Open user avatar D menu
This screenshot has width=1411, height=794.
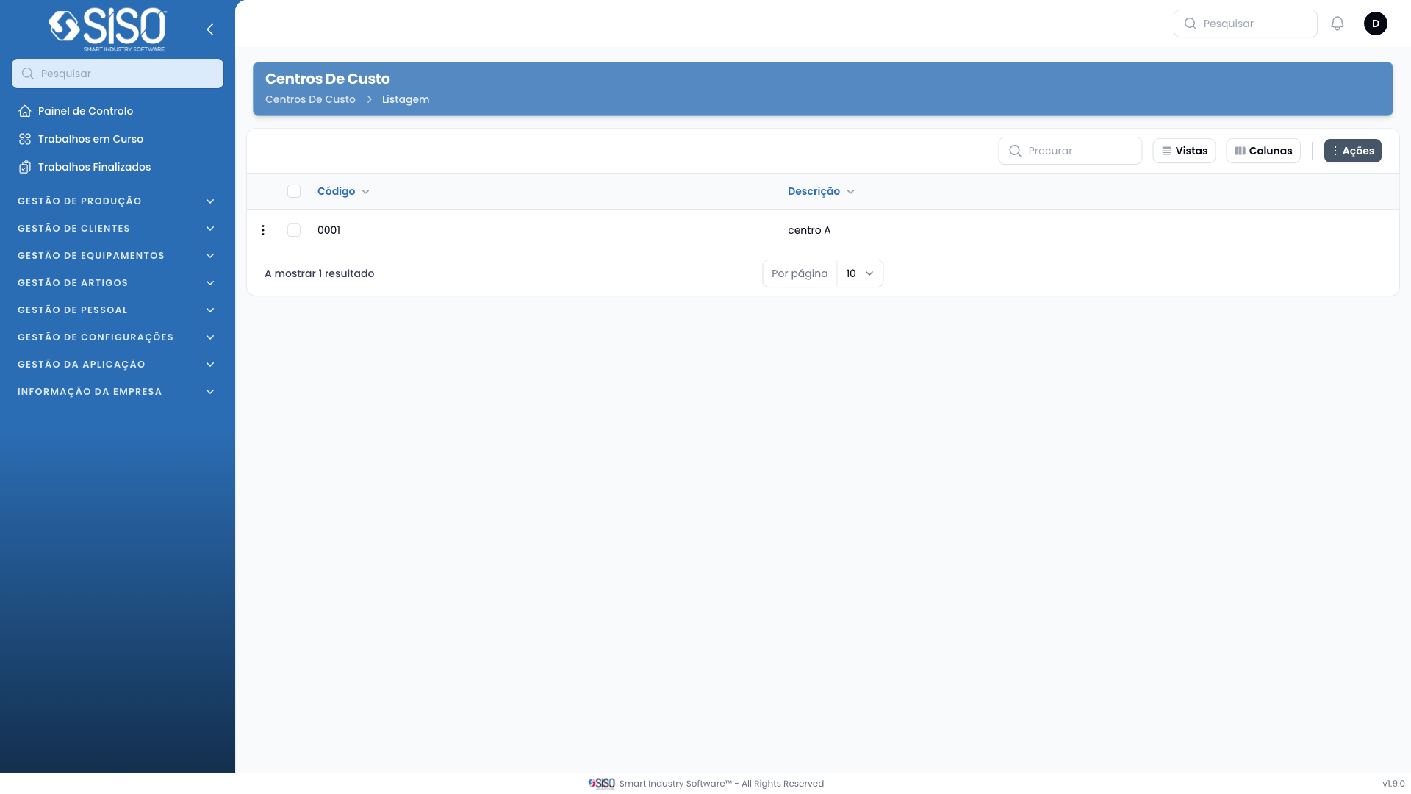pyautogui.click(x=1375, y=24)
